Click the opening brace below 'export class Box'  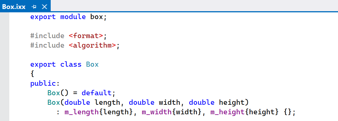(32, 74)
